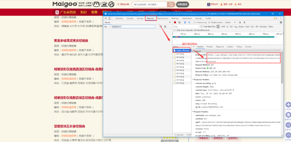Check Hide data URLs checkbox
291x142 pixels.
click(x=201, y=26)
